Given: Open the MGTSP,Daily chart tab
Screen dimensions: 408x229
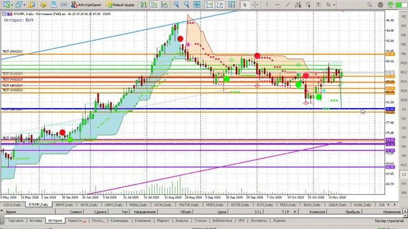Looking at the screenshot, I should [189, 205].
